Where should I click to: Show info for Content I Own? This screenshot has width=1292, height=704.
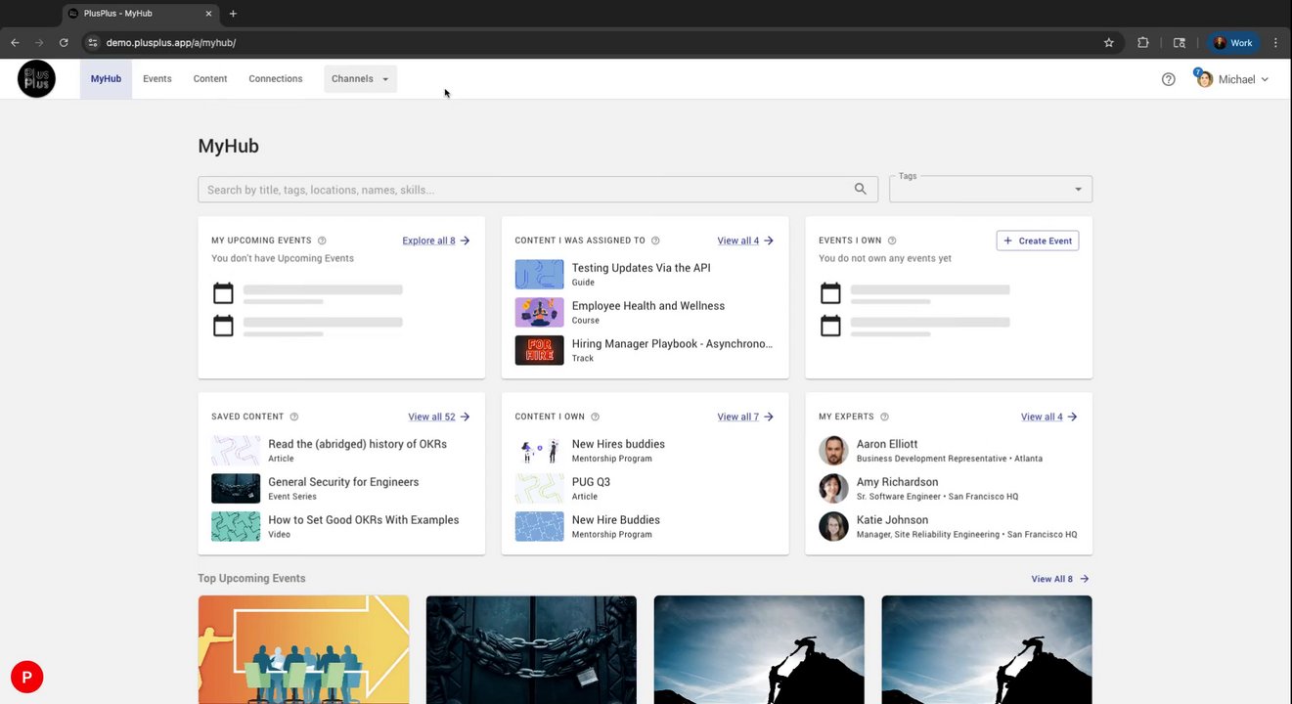[x=595, y=417]
